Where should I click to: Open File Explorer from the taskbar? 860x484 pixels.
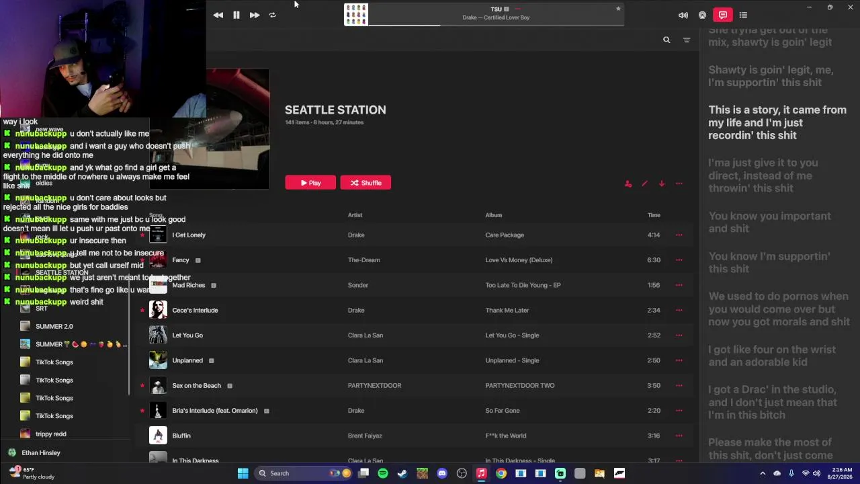[599, 473]
